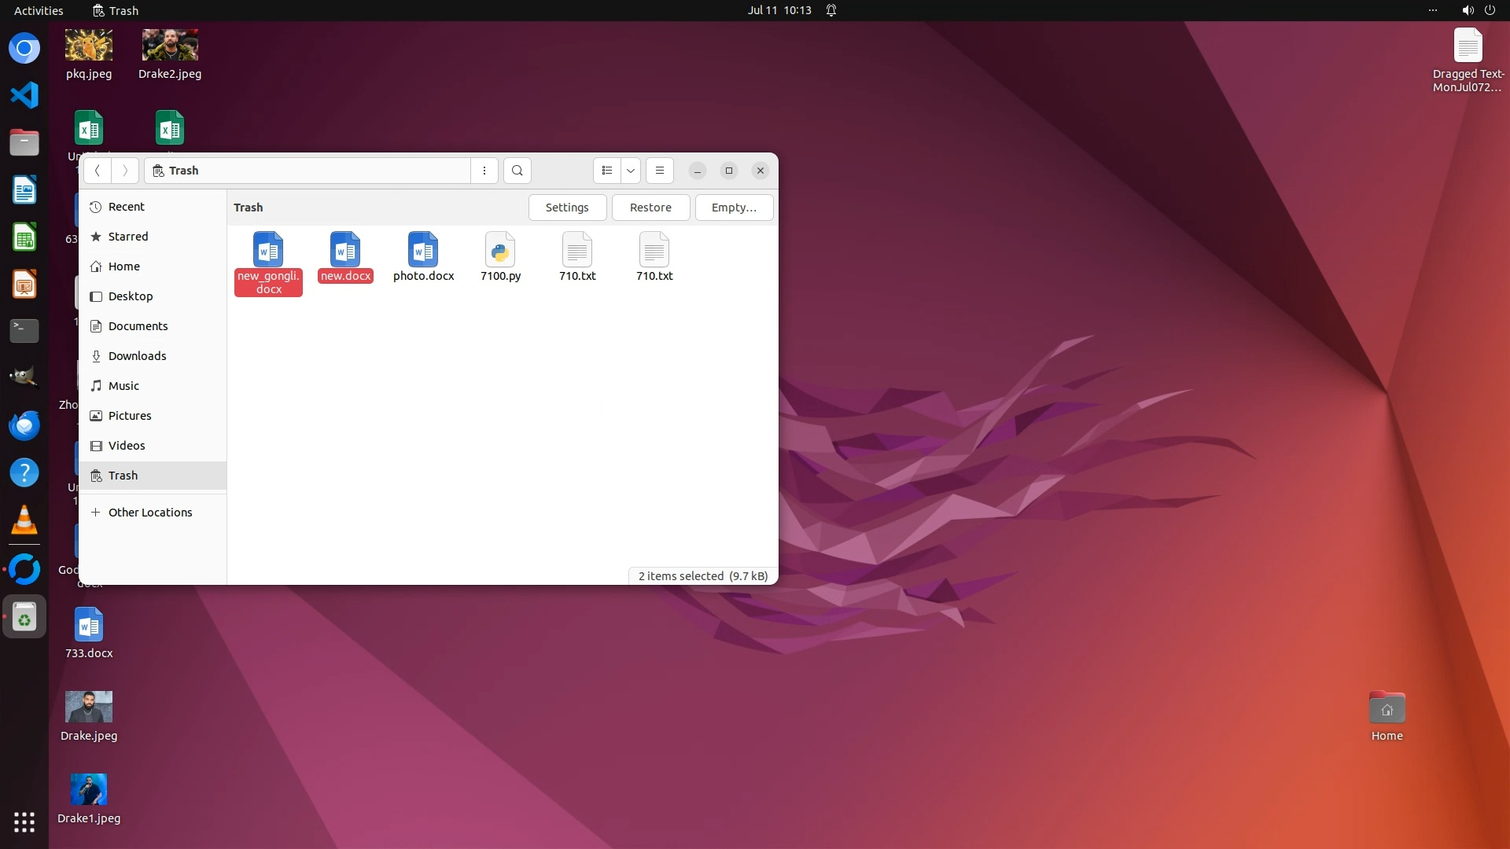This screenshot has height=849, width=1510.
Task: Open view options dropdown arrow
Action: pyautogui.click(x=631, y=171)
